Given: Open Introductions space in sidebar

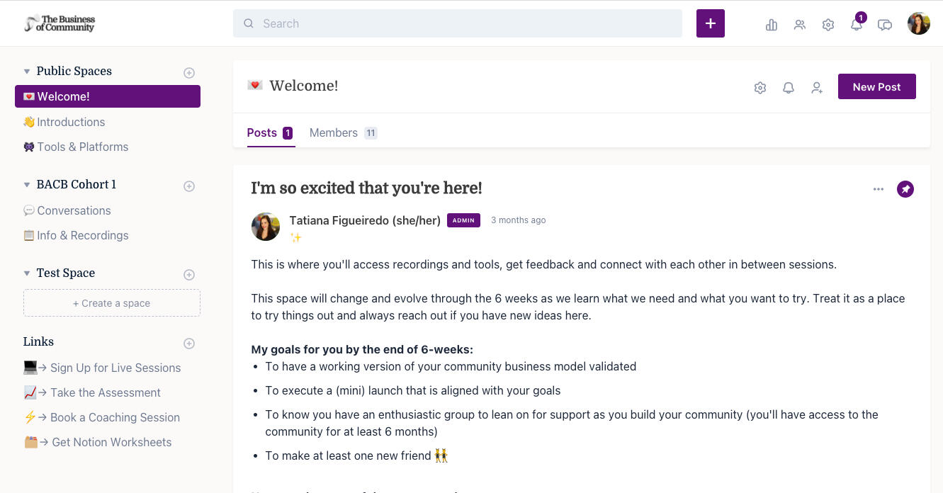Looking at the screenshot, I should point(70,122).
